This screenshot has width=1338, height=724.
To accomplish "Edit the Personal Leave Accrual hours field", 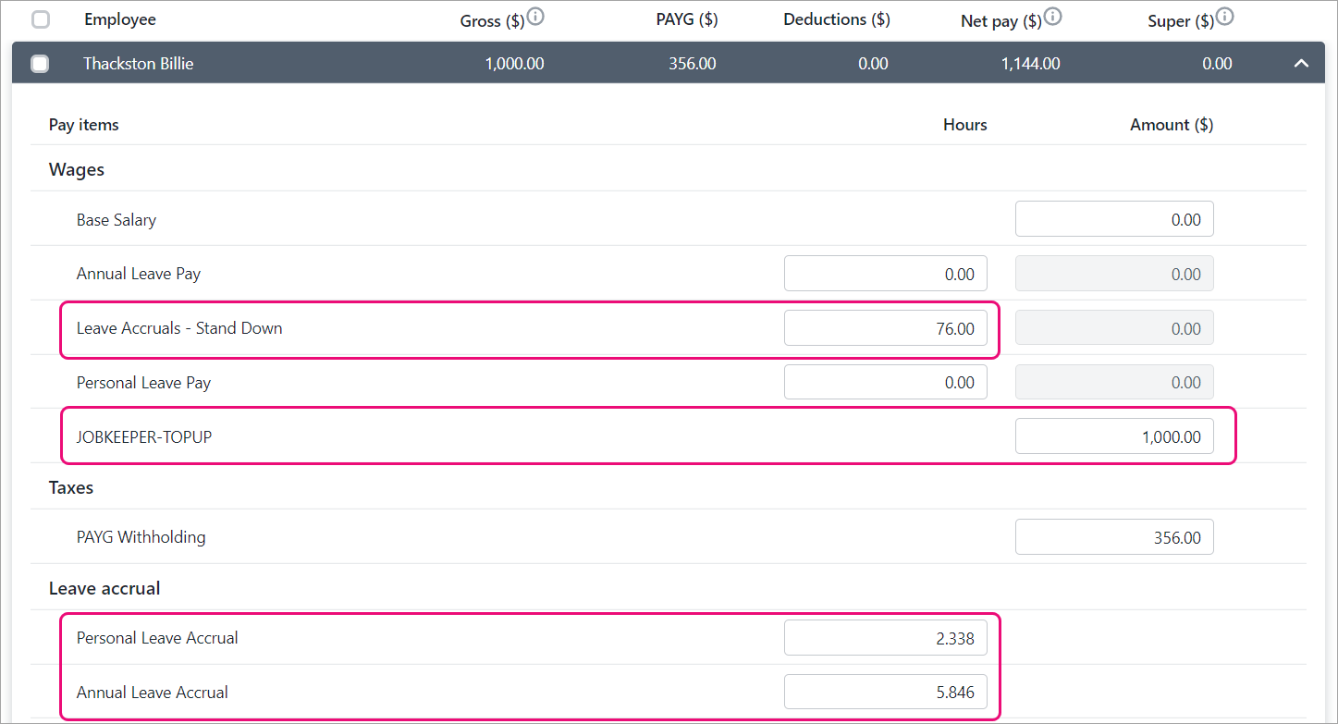I will (x=885, y=638).
